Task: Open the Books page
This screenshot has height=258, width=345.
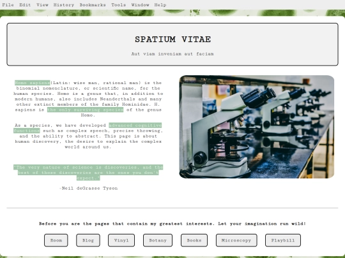Action: pyautogui.click(x=194, y=240)
